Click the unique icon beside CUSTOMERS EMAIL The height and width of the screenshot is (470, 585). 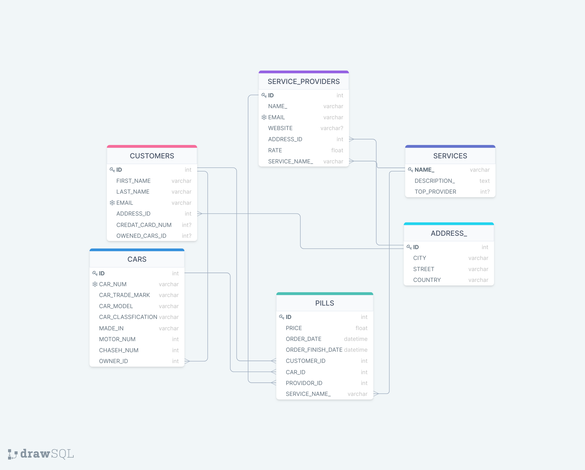point(112,203)
